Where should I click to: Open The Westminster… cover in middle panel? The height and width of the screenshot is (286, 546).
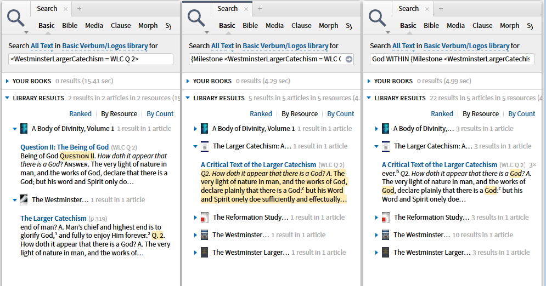[x=204, y=235]
